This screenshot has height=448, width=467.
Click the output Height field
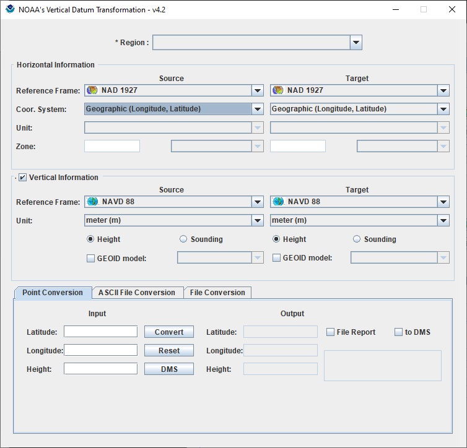[280, 369]
